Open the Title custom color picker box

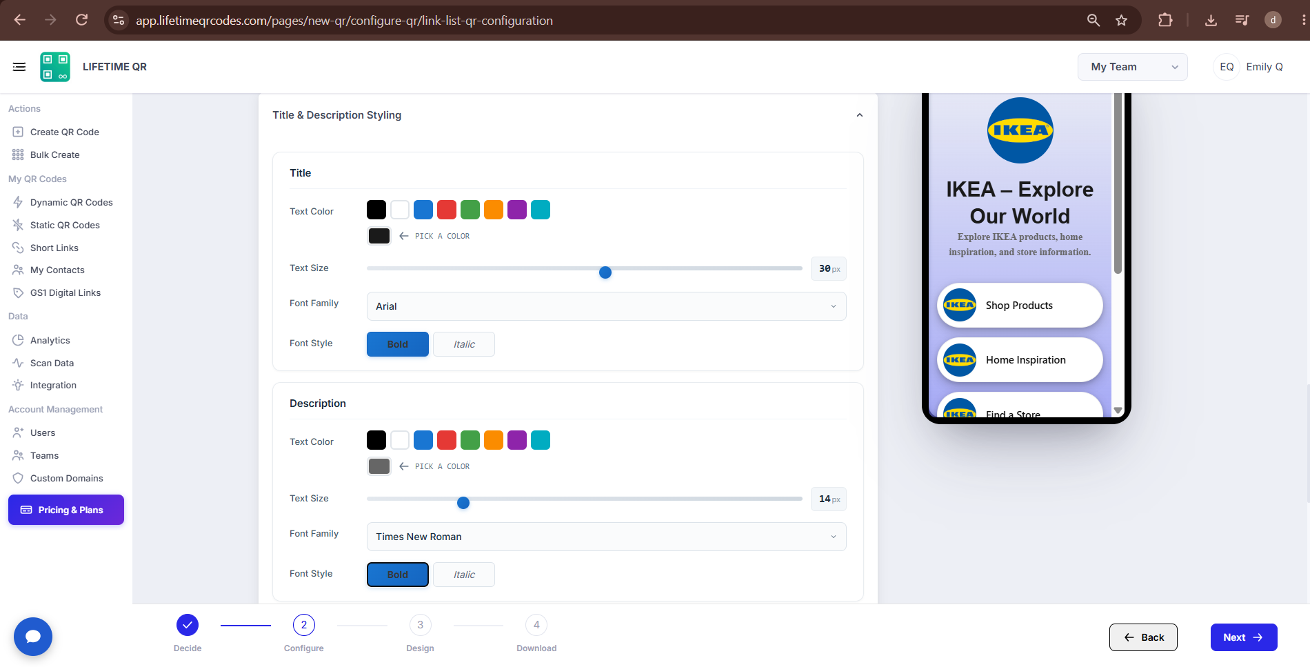pyautogui.click(x=379, y=236)
